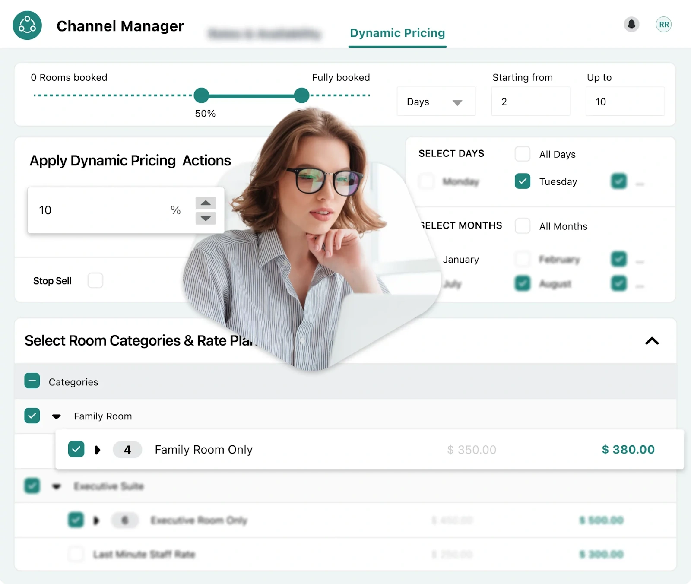
Task: Decrease the percentage with the down arrow
Action: coord(206,218)
